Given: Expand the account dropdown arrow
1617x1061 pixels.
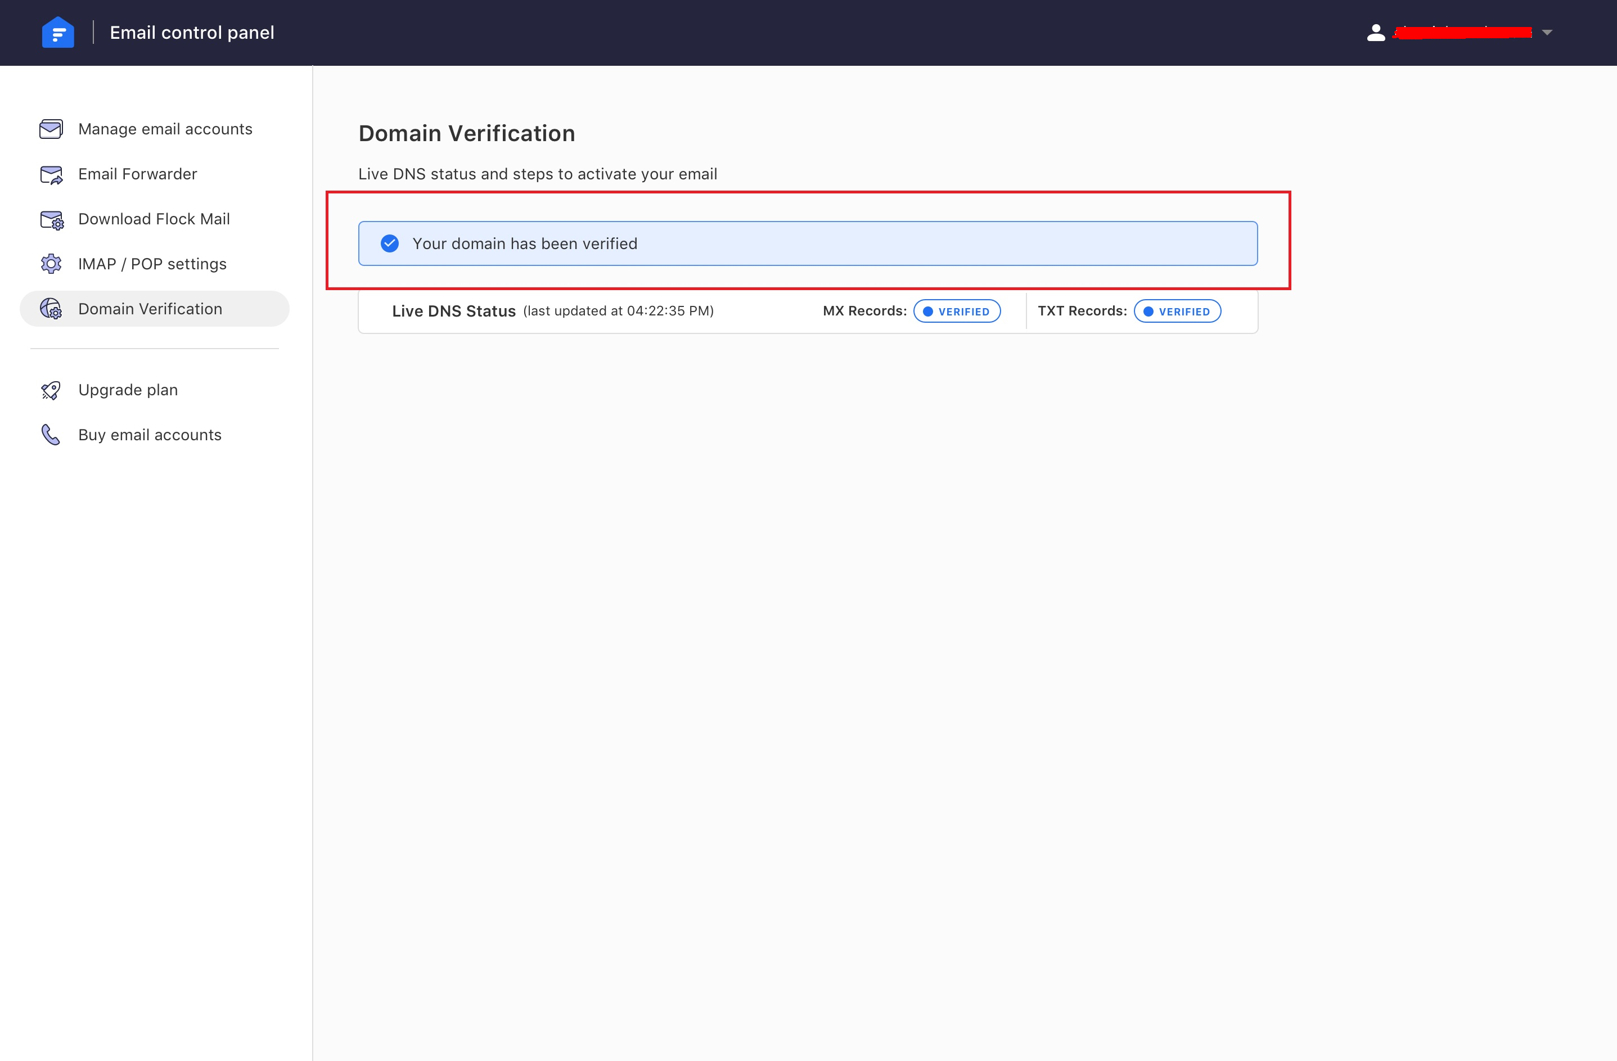Looking at the screenshot, I should [x=1547, y=33].
